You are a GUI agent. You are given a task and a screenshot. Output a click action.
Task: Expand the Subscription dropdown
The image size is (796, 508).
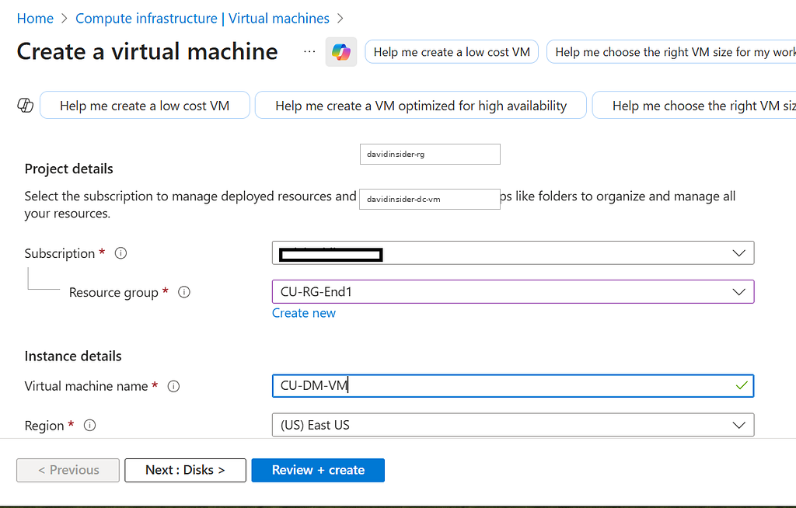pos(513,252)
